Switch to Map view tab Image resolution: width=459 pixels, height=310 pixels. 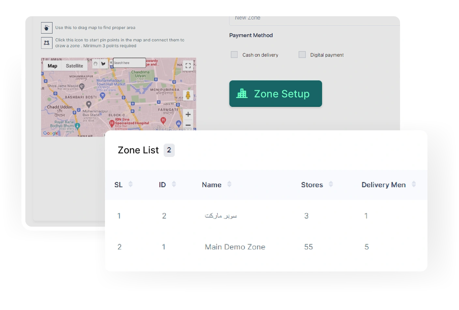coord(52,66)
